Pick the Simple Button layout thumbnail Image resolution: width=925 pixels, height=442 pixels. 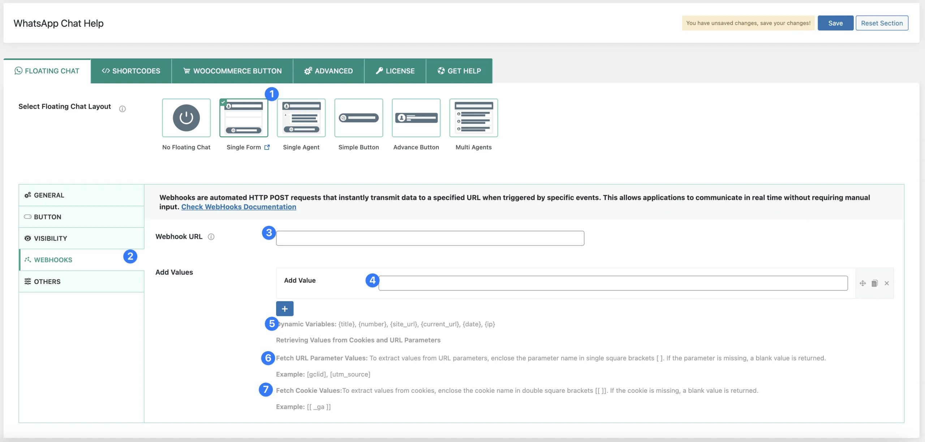tap(358, 118)
